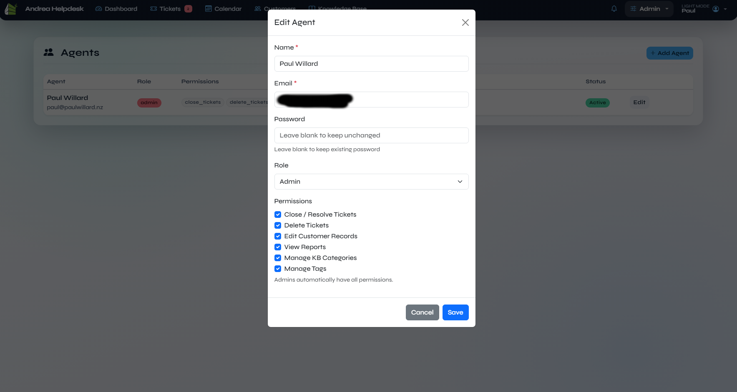This screenshot has width=737, height=392.
Task: Click the Andrea Helpdesk logo icon
Action: coord(10,9)
